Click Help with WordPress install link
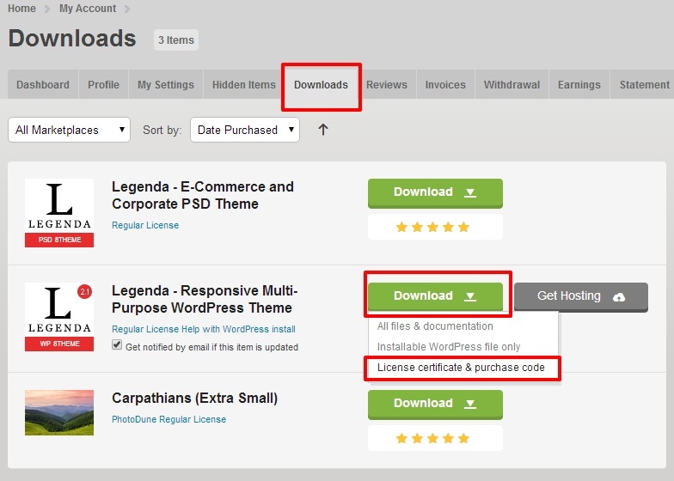 coord(250,329)
